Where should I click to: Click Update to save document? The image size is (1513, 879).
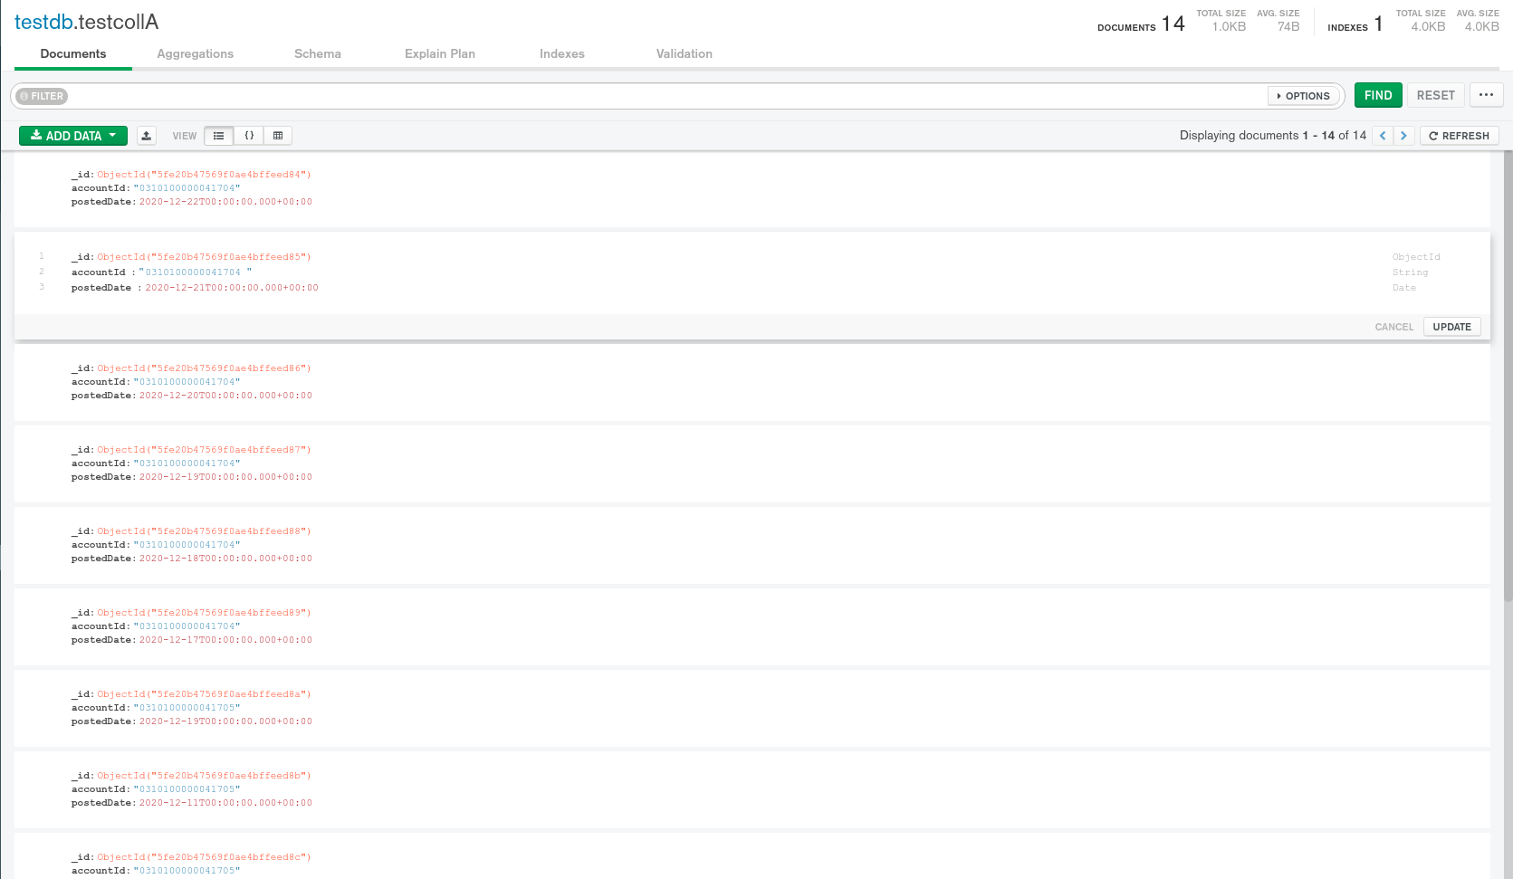[x=1452, y=327]
